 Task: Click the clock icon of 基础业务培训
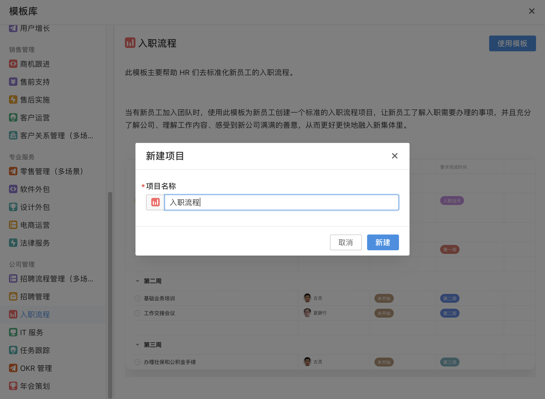coord(137,298)
